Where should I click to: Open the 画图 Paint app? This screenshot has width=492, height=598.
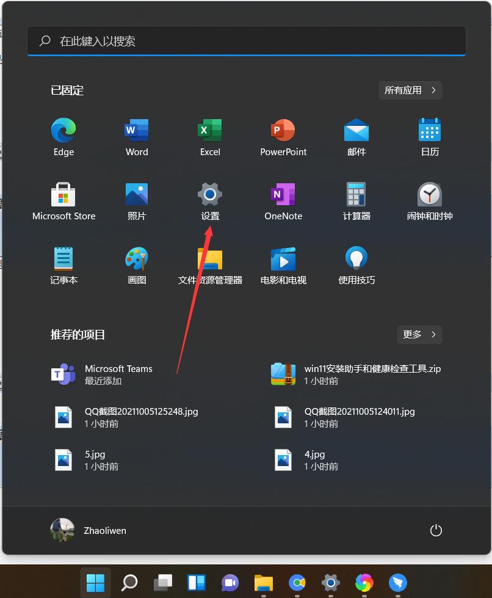pos(136,258)
